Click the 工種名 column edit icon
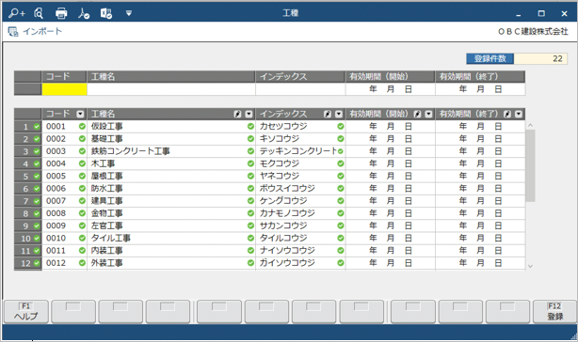This screenshot has width=578, height=342. tap(237, 114)
